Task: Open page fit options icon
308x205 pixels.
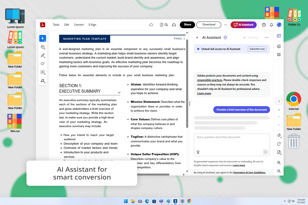Action: point(279,152)
